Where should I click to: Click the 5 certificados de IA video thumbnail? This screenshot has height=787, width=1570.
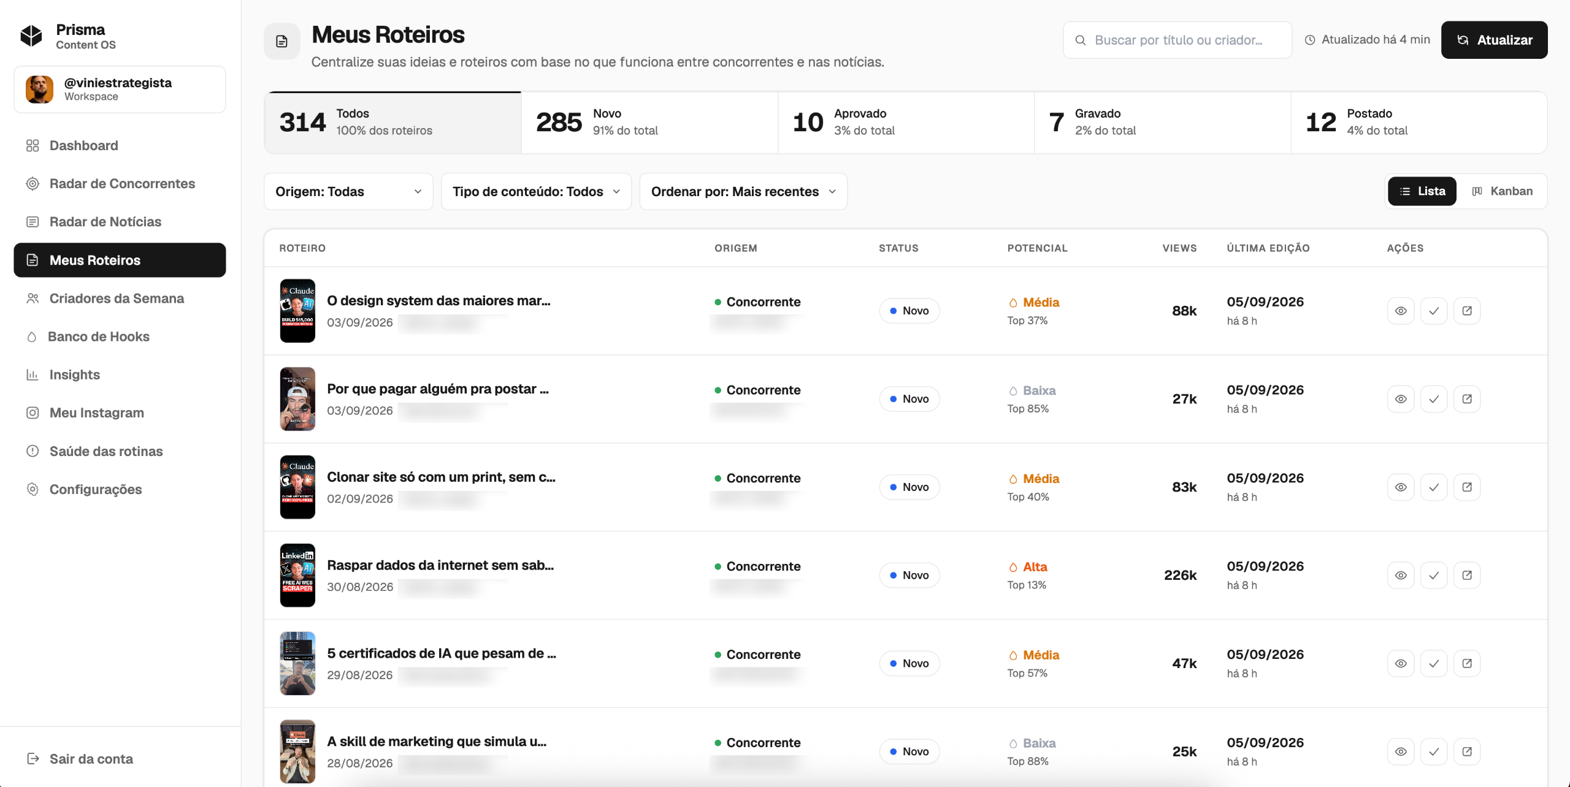(297, 664)
